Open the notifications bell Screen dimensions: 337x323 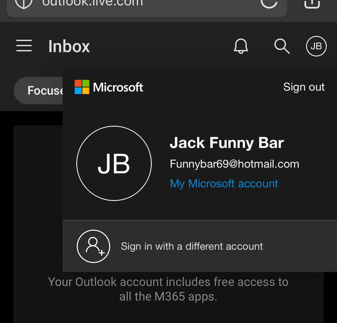click(x=241, y=46)
